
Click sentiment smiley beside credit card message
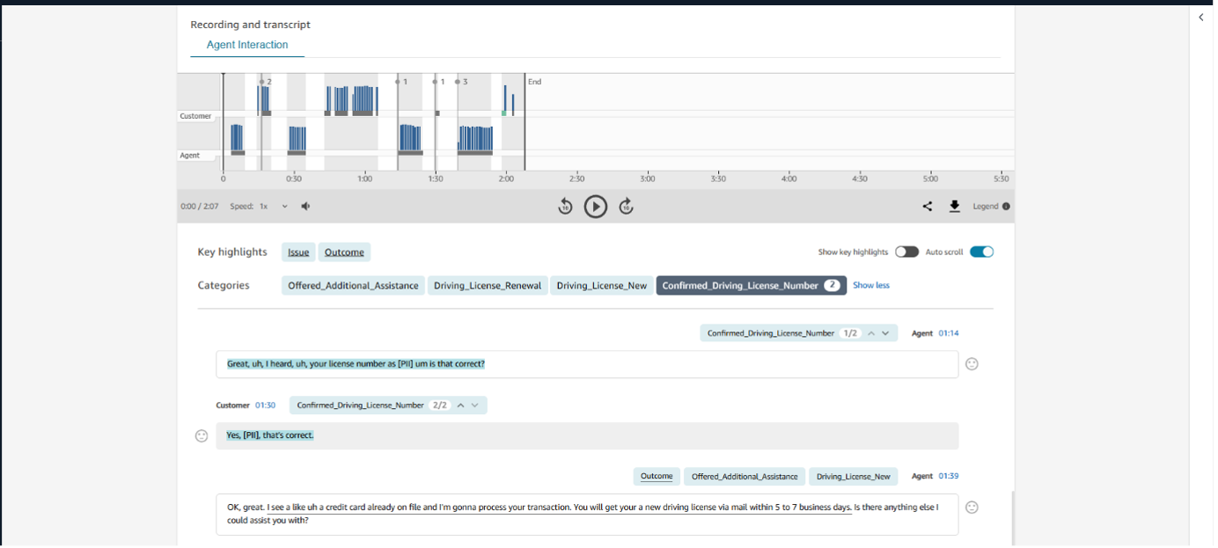coord(972,508)
